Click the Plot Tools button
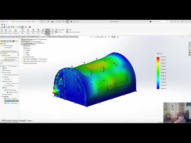The width and height of the screenshot is (191, 143). [59, 32]
